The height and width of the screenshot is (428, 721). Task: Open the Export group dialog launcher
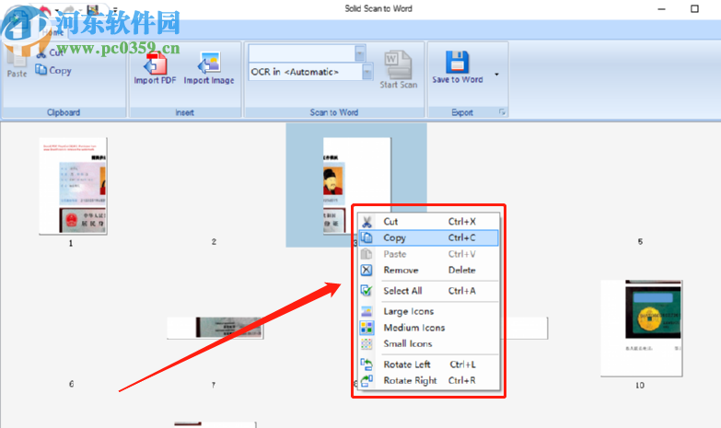pos(502,112)
